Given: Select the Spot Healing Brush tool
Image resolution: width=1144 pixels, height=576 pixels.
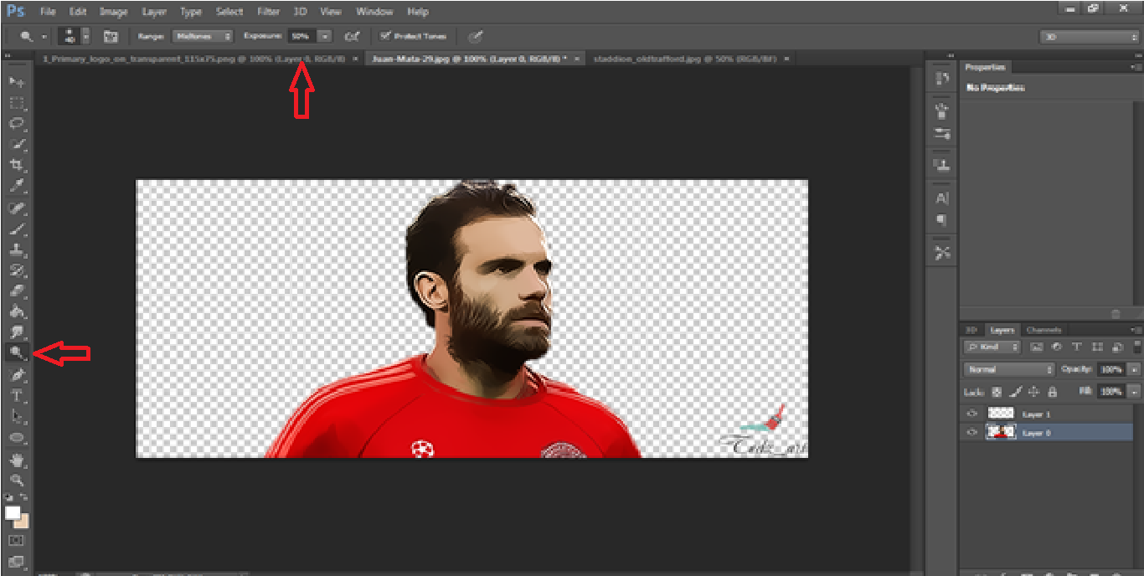Looking at the screenshot, I should pos(17,208).
